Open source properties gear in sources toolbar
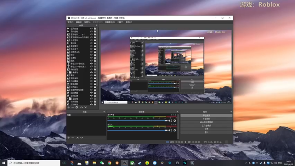Image resolution: width=295 pixels, height=166 pixels. tap(77, 107)
